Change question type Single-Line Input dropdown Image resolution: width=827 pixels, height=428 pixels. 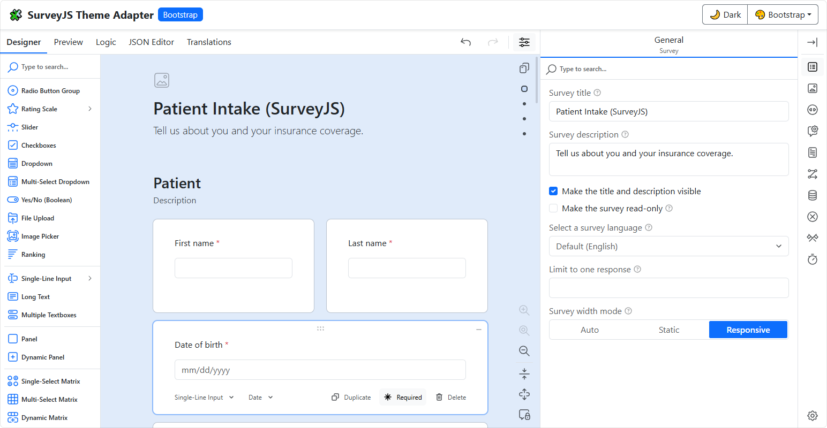click(204, 397)
